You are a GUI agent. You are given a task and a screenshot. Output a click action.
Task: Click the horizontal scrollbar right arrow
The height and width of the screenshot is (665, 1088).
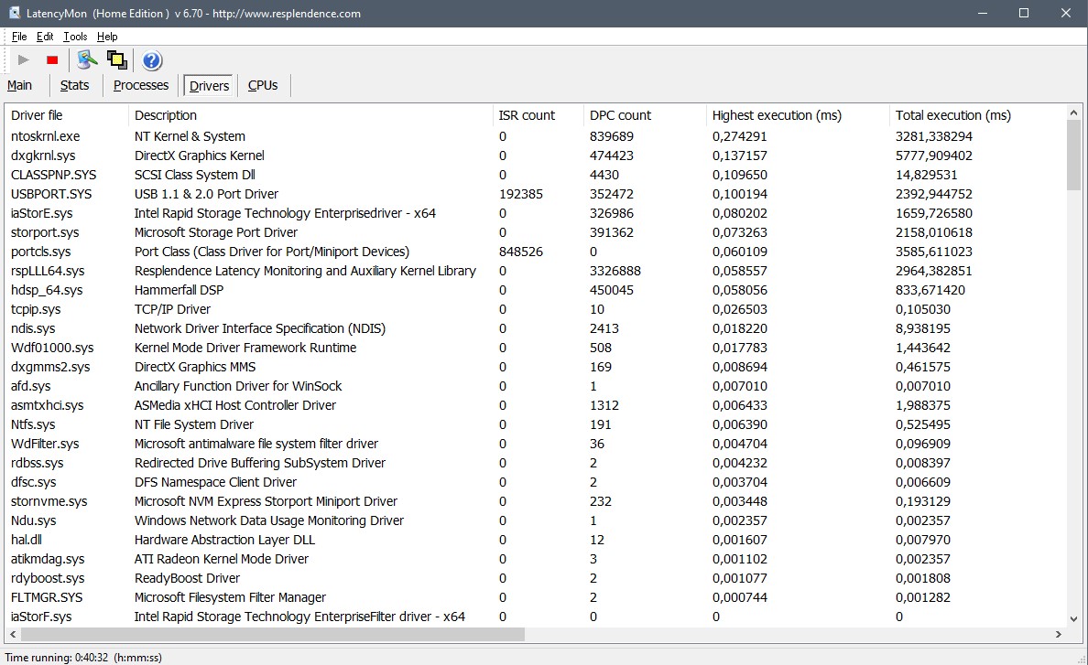click(1060, 634)
